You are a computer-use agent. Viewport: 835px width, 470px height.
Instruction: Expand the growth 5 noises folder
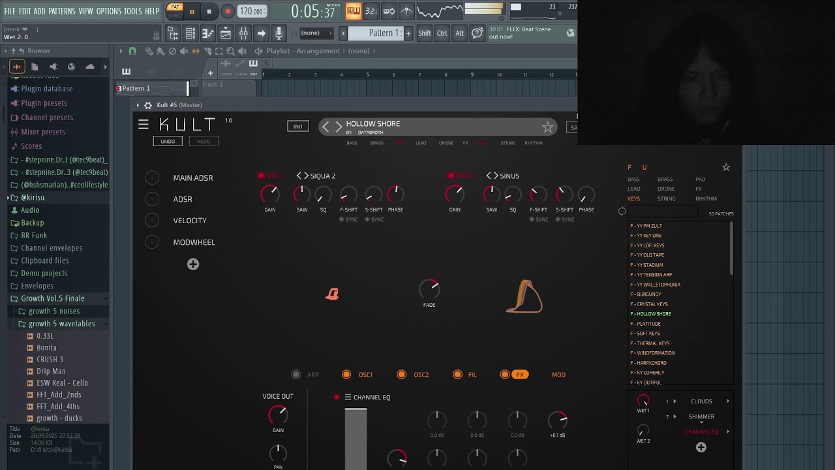(x=53, y=311)
